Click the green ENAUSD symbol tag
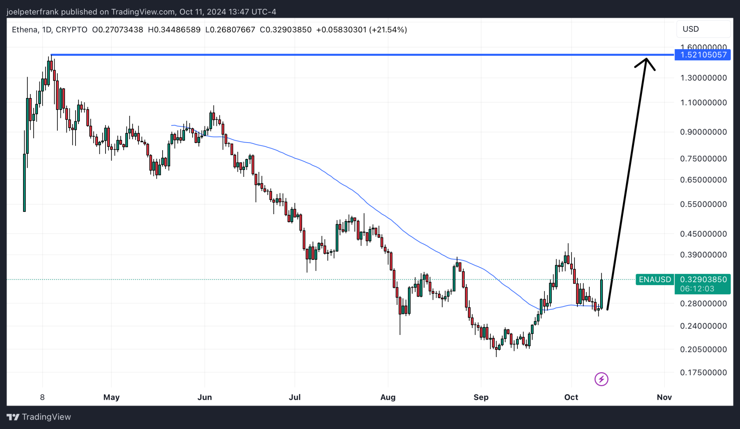 click(x=655, y=279)
